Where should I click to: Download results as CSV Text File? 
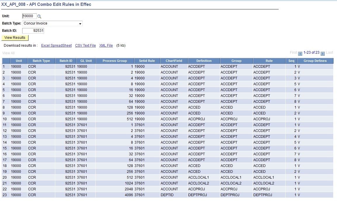tap(85, 45)
